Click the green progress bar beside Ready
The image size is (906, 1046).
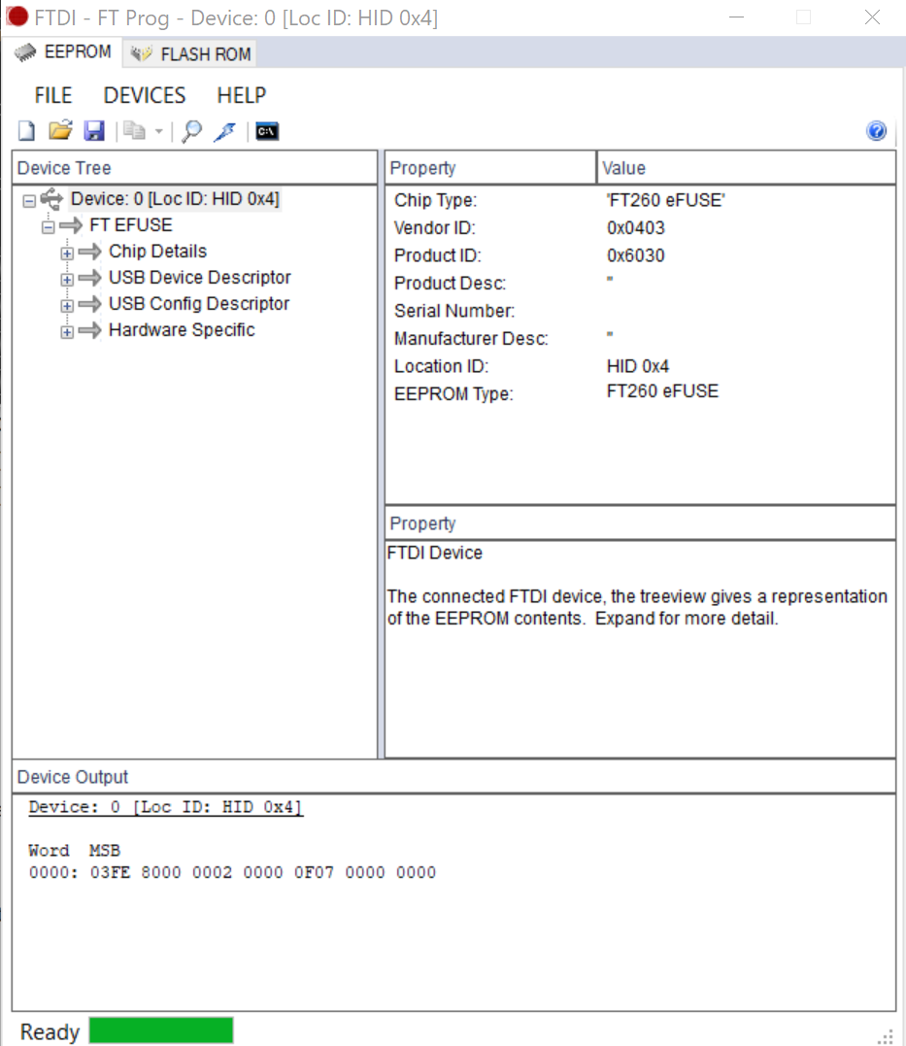coord(161,1030)
